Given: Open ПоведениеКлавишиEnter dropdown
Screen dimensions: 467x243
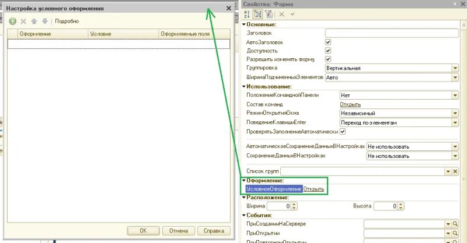Looking at the screenshot, I should [455, 122].
